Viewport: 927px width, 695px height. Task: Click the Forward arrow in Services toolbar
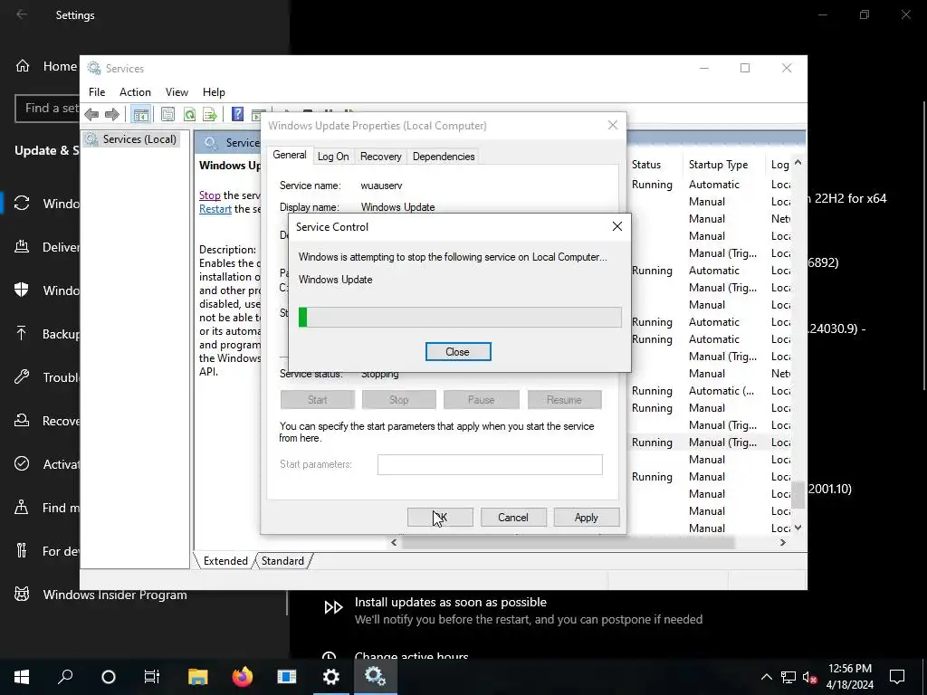click(111, 114)
